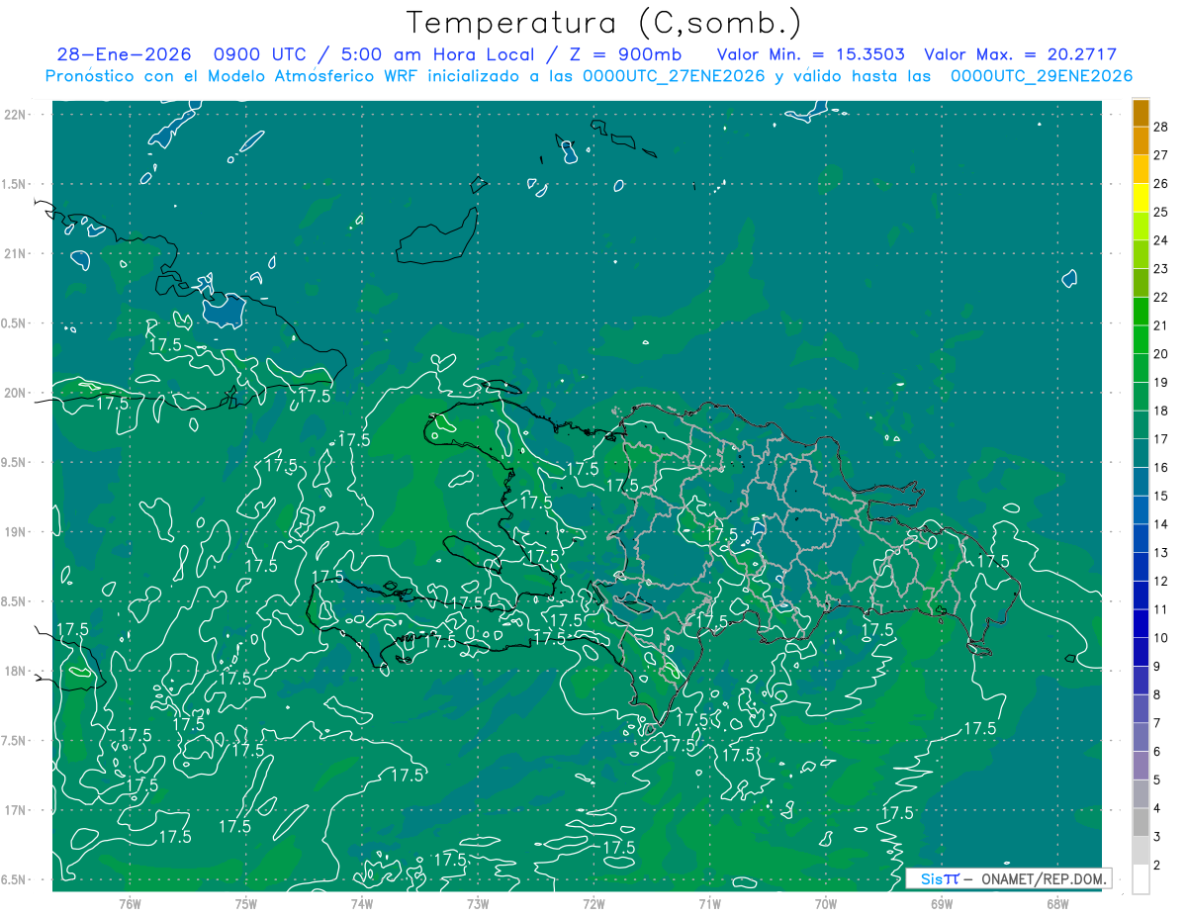This screenshot has height=917, width=1187.
Task: Click the 19N latitude axis label
Action: tap(16, 532)
